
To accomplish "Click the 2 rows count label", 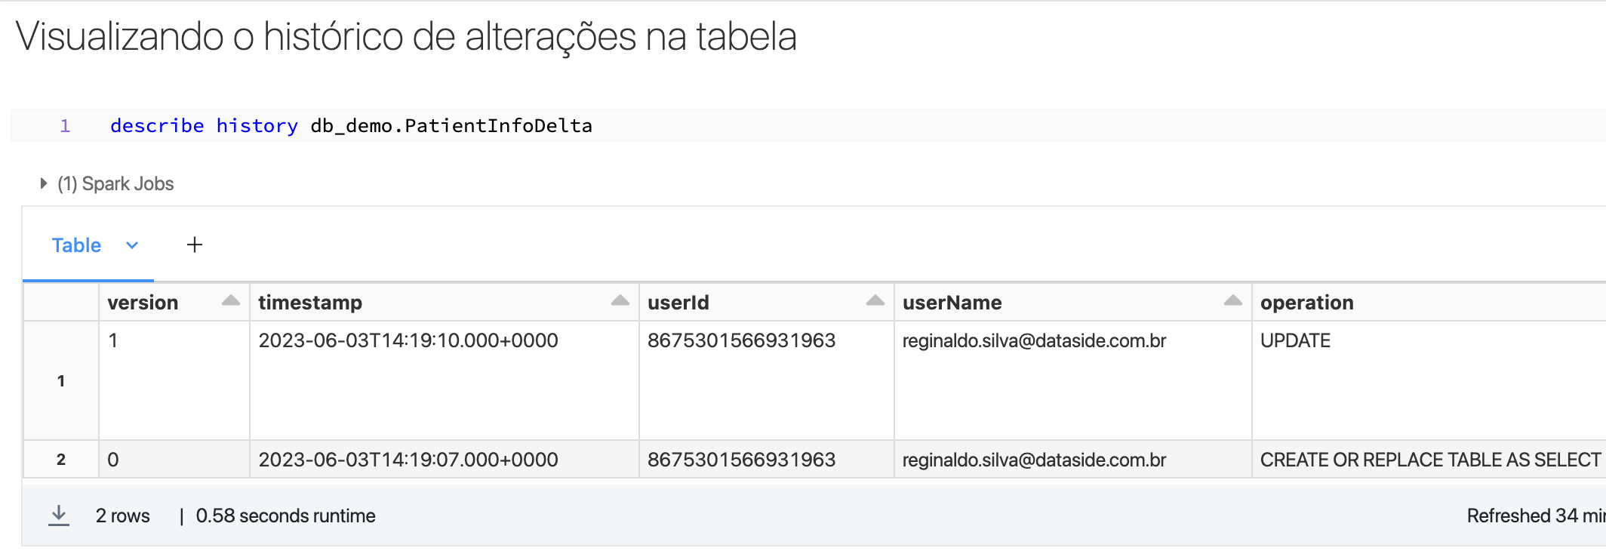I will 122,516.
